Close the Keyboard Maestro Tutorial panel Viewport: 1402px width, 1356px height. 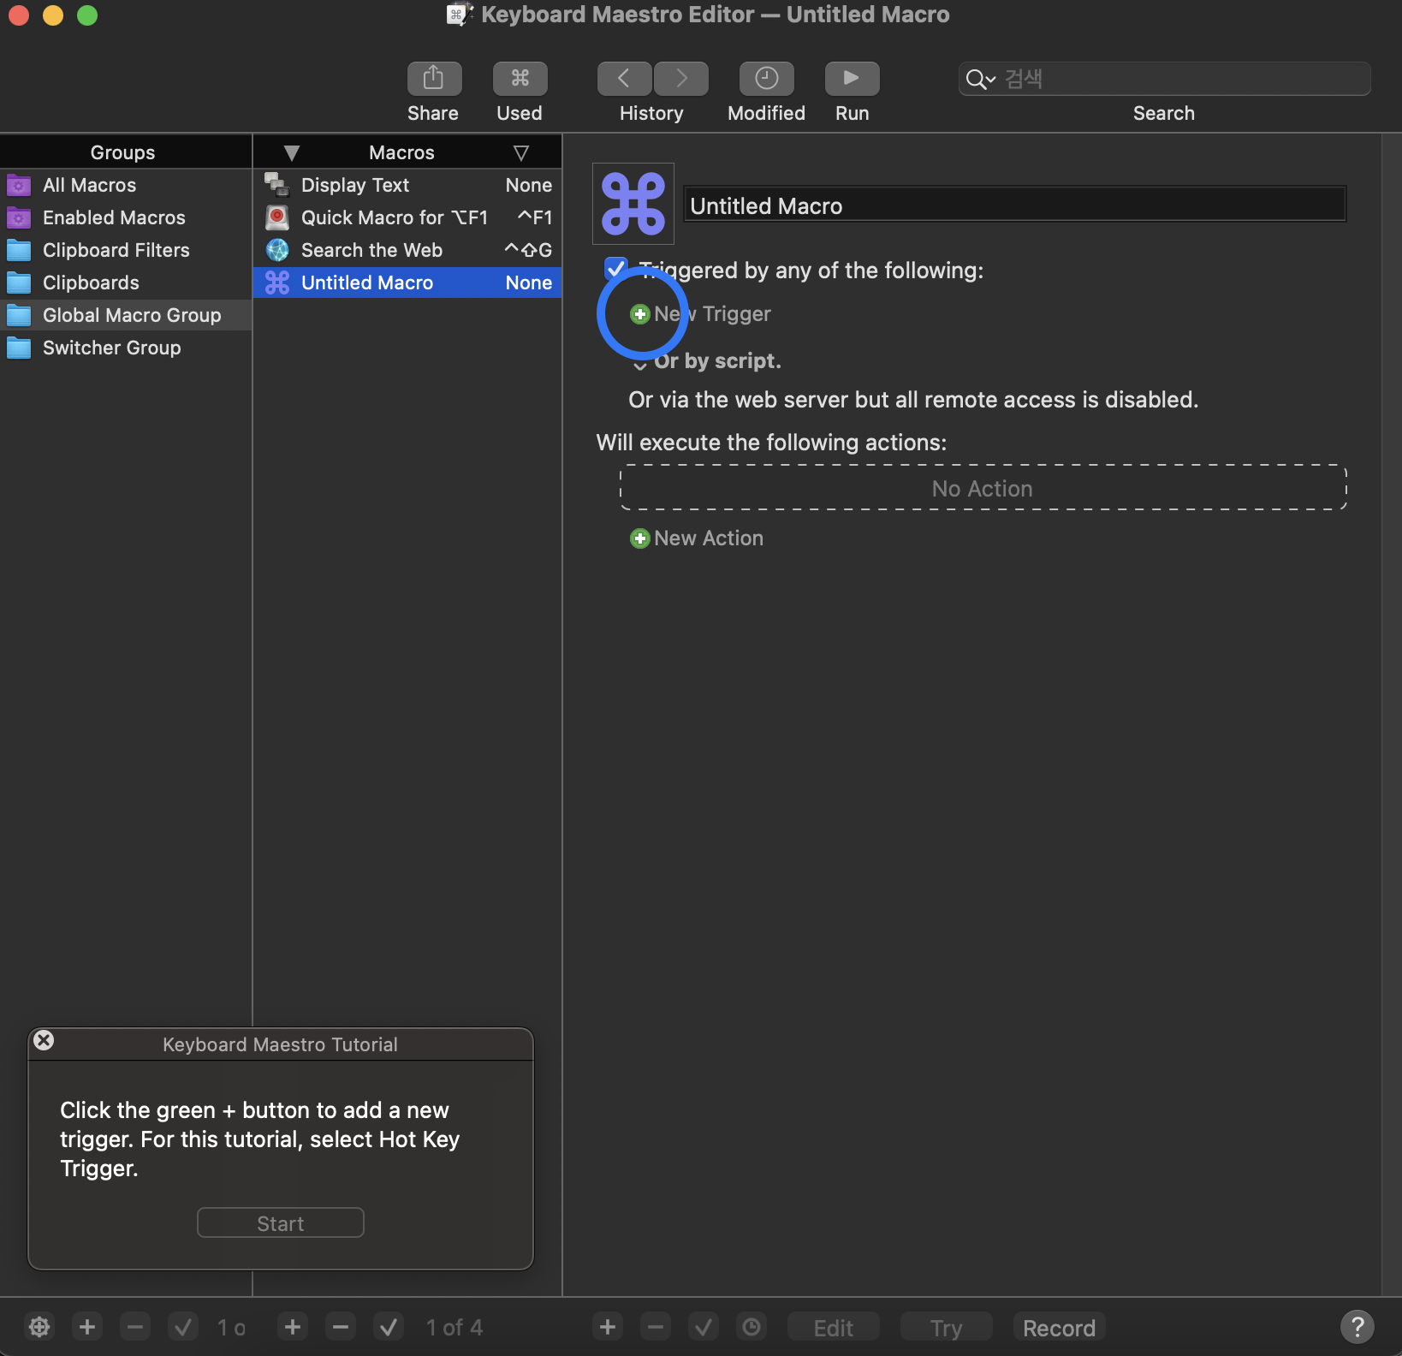[44, 1040]
